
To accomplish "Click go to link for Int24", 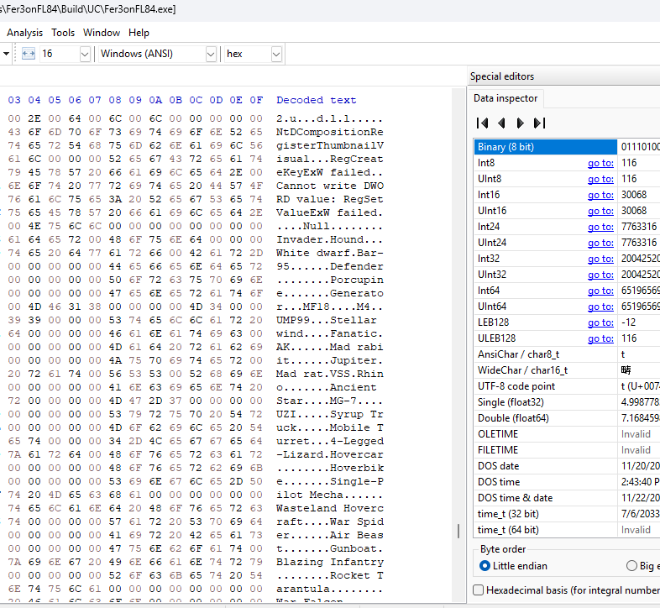I will [600, 227].
